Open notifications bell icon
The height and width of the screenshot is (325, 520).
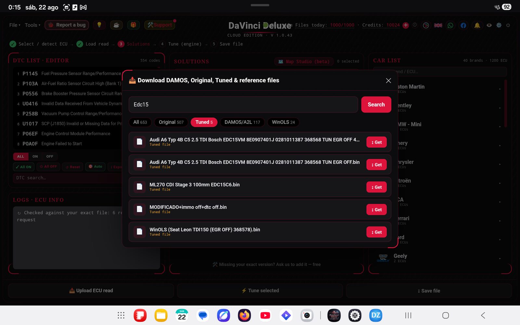pyautogui.click(x=477, y=25)
